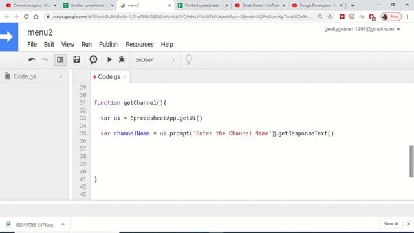Click the profile Error button
The height and width of the screenshot is (233, 414).
391,17
